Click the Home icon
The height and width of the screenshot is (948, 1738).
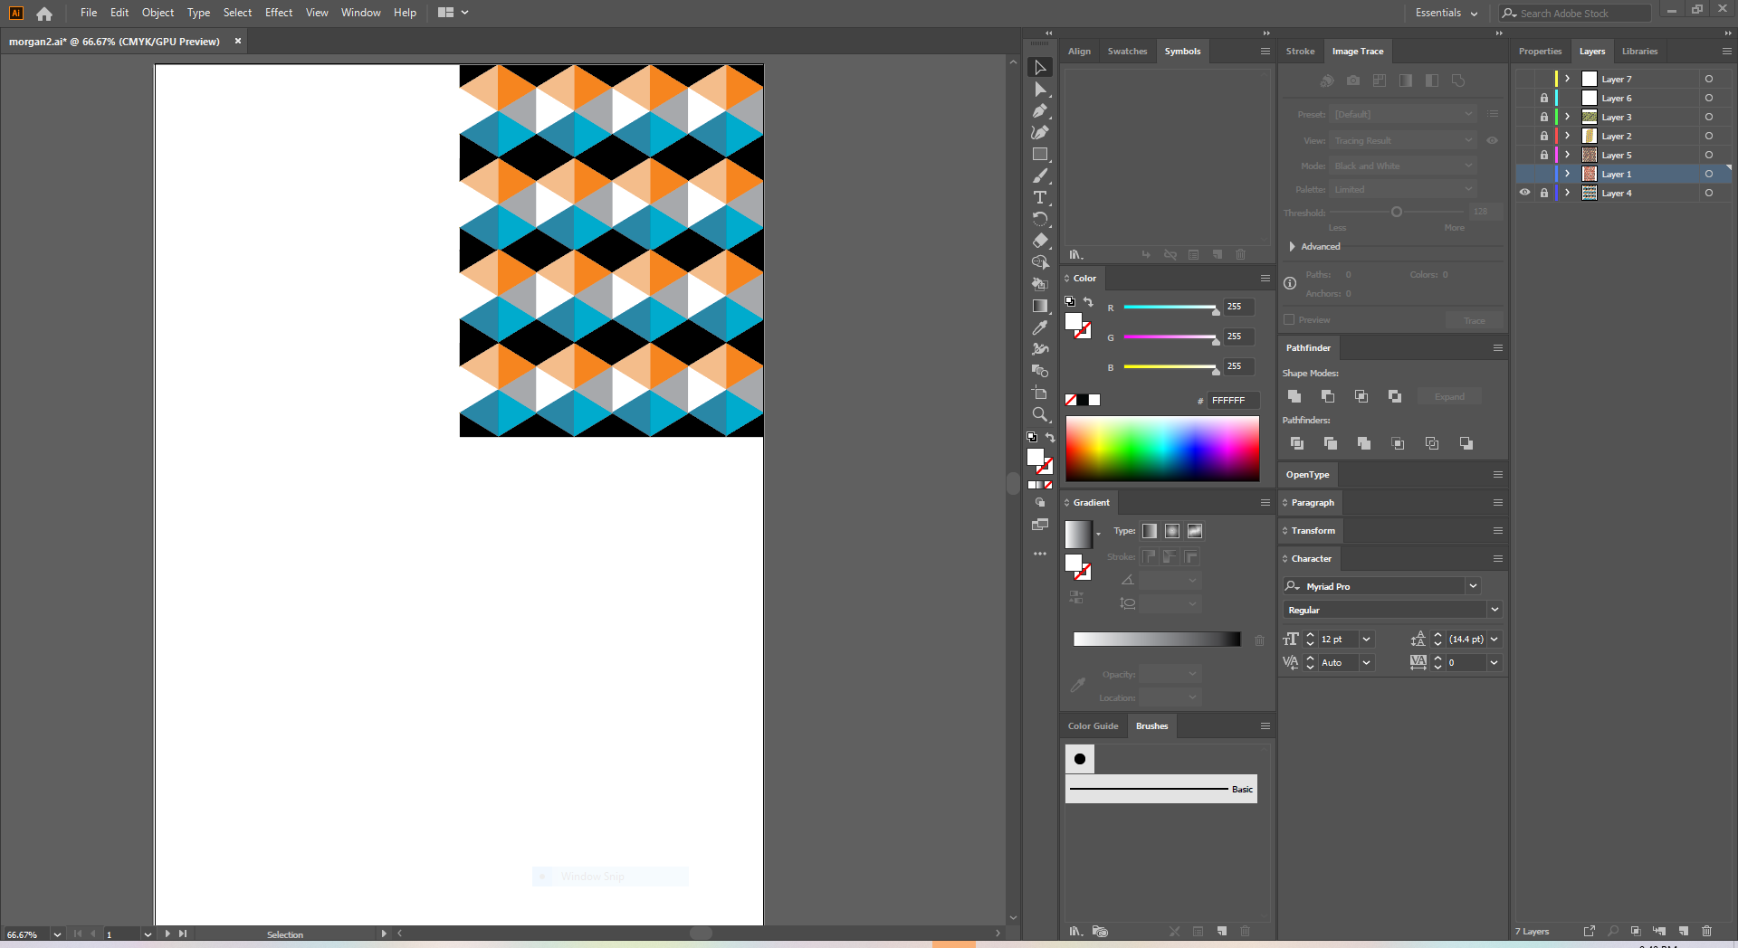[x=44, y=14]
